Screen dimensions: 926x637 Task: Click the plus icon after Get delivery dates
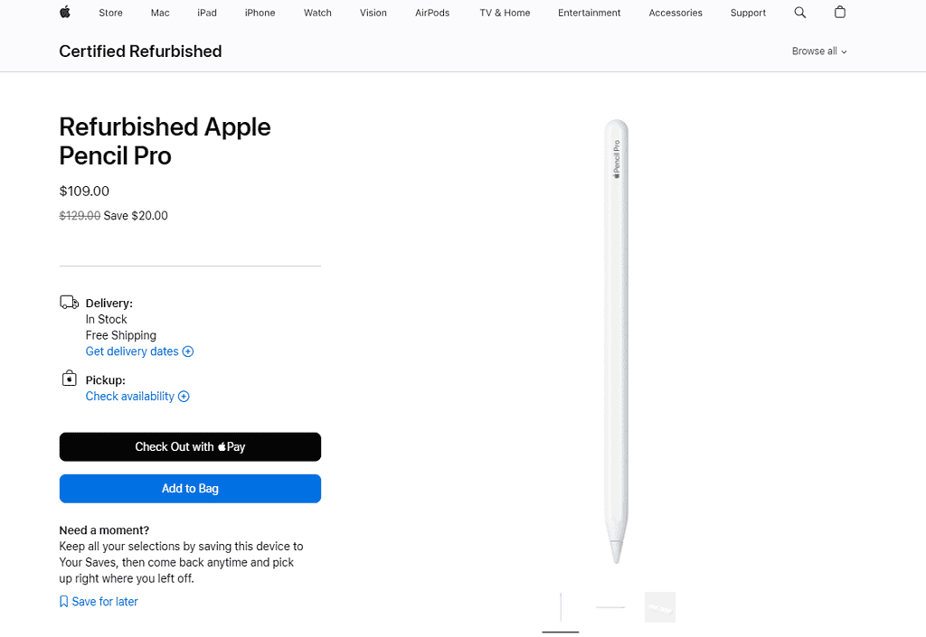(188, 351)
